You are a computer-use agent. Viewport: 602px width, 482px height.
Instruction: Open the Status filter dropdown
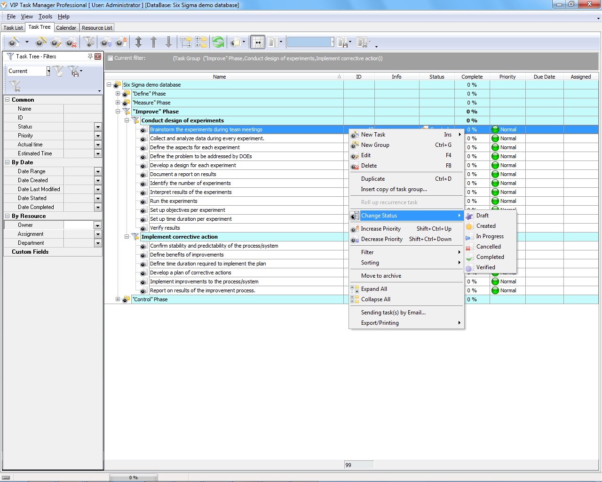point(98,127)
